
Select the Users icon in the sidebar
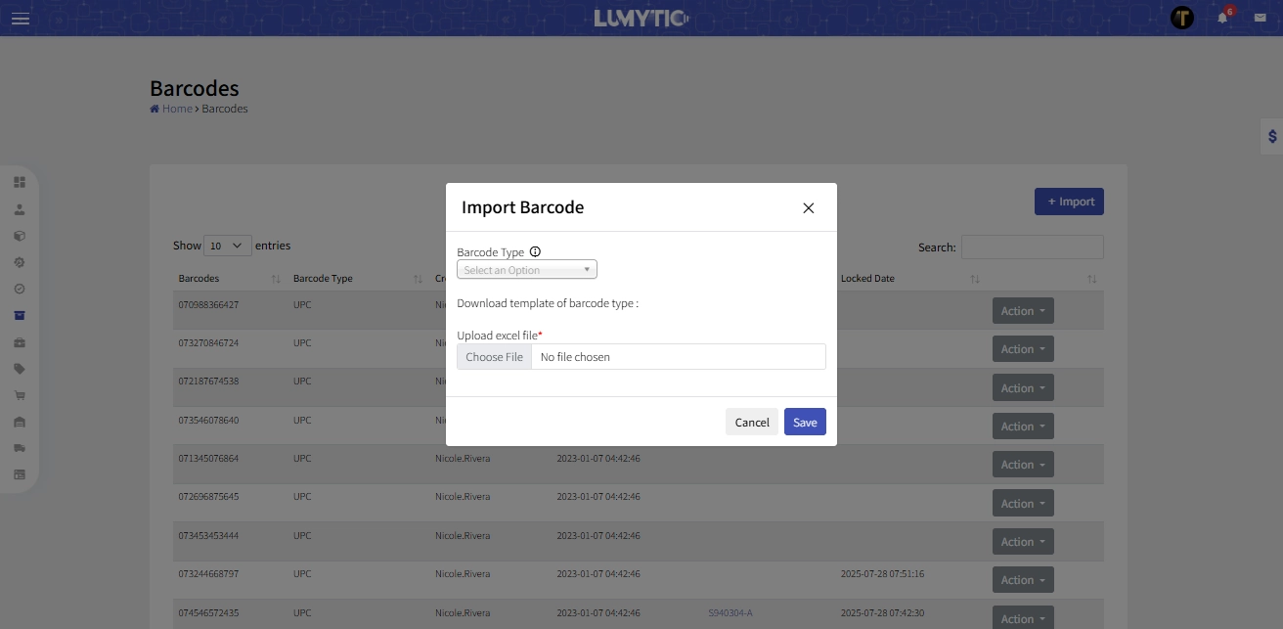(20, 208)
